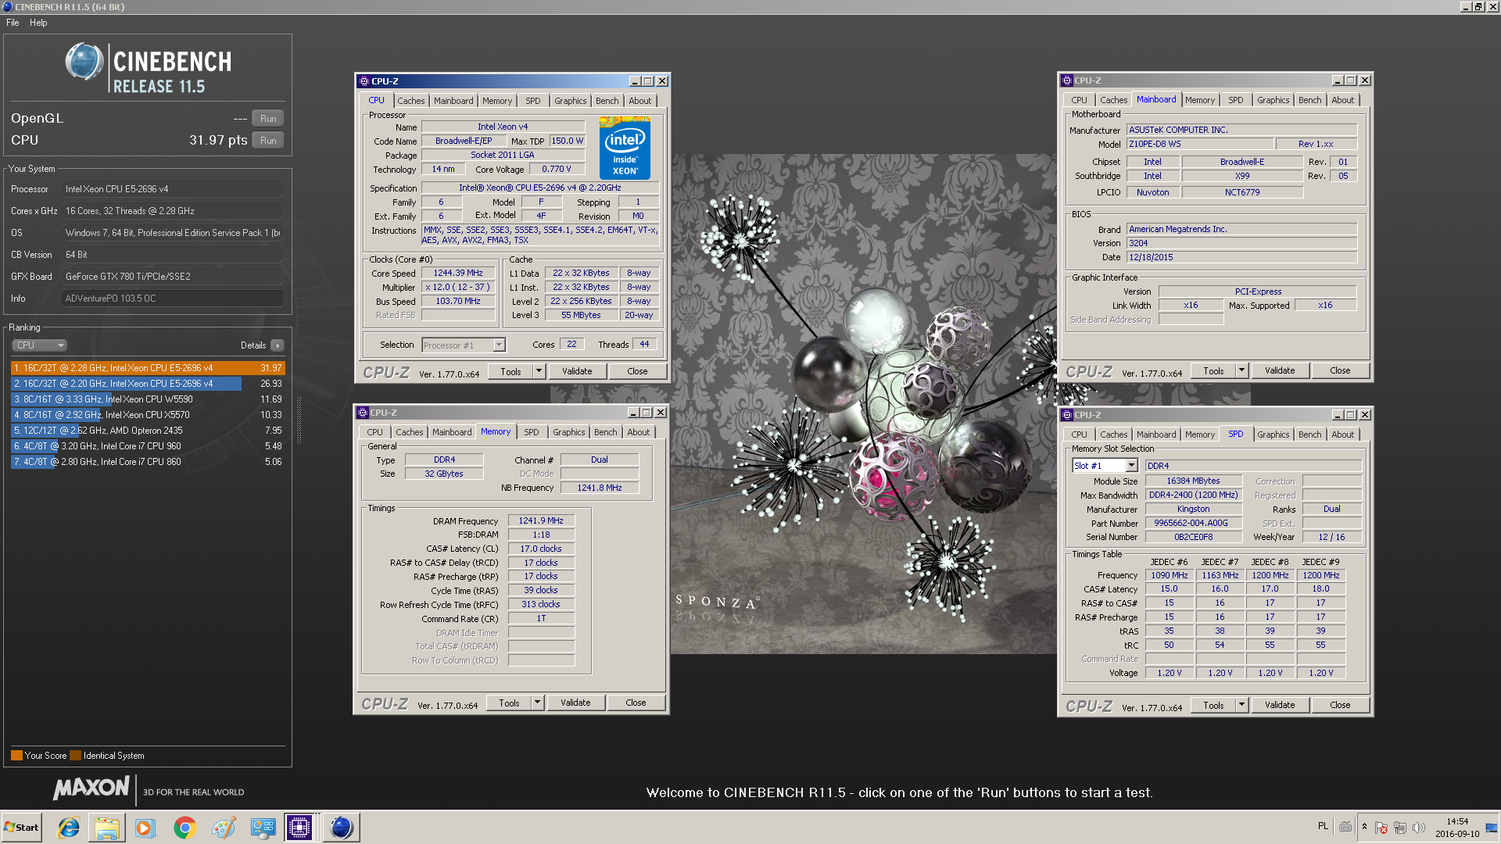This screenshot has width=1501, height=844.
Task: Switch to Graphics tab in Mainboard window
Action: pyautogui.click(x=1273, y=100)
